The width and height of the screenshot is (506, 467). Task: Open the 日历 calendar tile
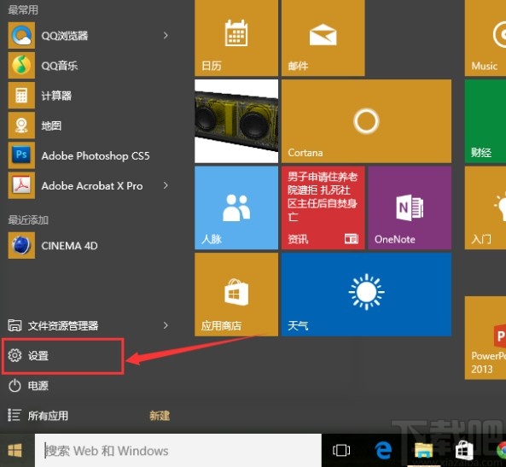point(236,38)
